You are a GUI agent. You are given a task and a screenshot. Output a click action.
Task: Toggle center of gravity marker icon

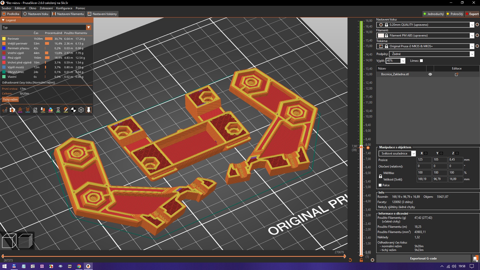tap(73, 110)
